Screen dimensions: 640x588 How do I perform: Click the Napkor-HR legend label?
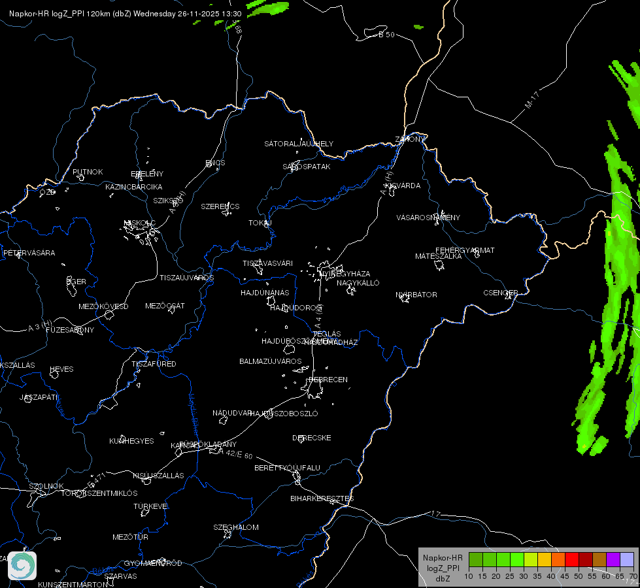click(443, 558)
